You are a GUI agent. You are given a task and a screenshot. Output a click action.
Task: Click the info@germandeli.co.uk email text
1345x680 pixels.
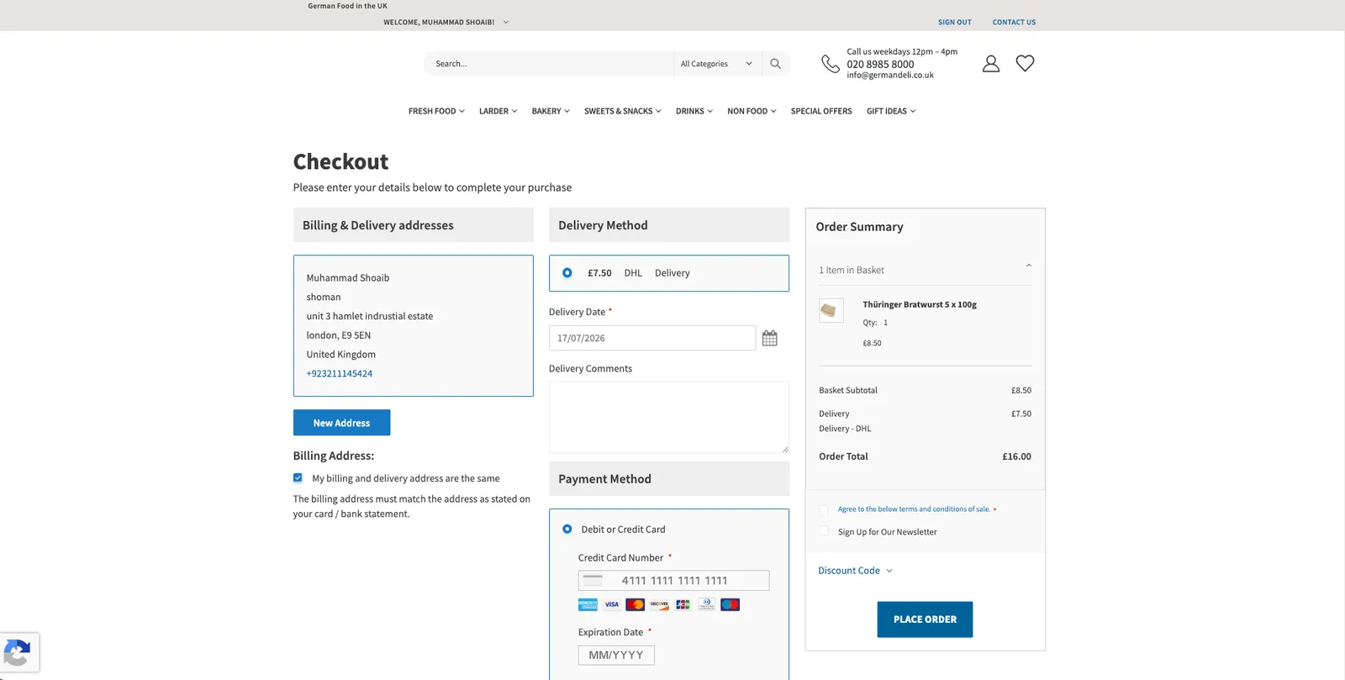(x=890, y=75)
